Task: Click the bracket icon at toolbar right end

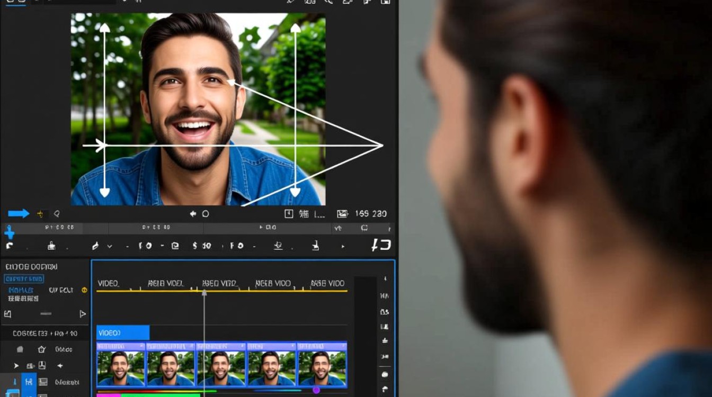Action: pos(381,245)
